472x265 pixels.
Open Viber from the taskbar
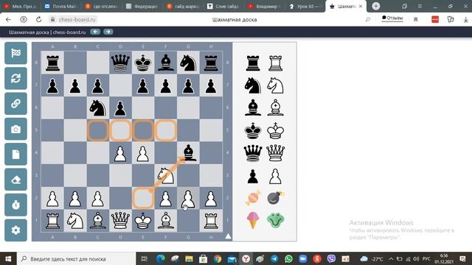coord(331,258)
